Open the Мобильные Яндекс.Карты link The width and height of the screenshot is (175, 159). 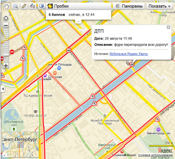coord(129,54)
